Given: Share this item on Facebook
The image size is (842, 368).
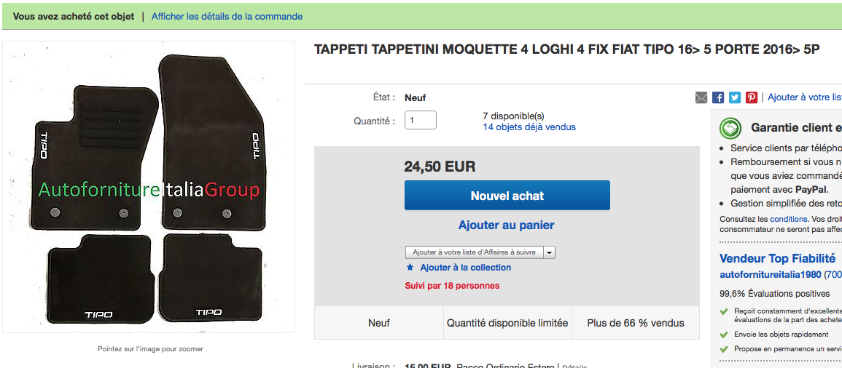Looking at the screenshot, I should point(718,97).
